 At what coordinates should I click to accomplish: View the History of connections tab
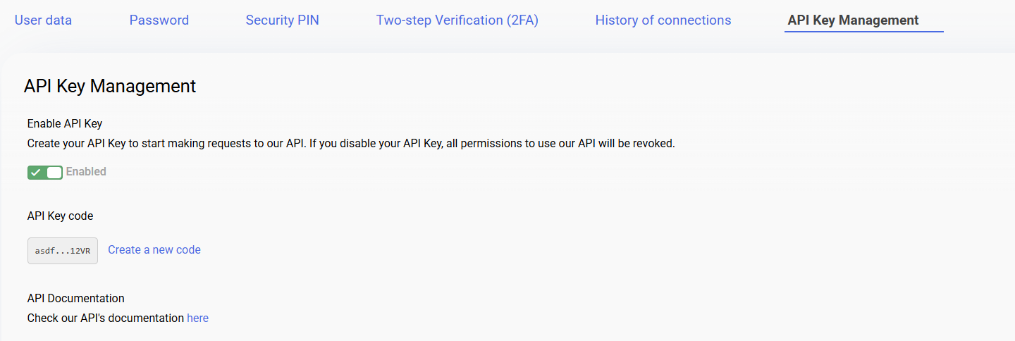(663, 20)
